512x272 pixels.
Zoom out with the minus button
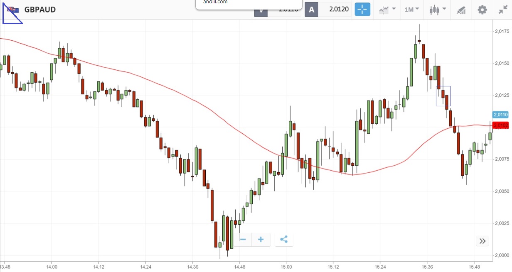[243, 240]
